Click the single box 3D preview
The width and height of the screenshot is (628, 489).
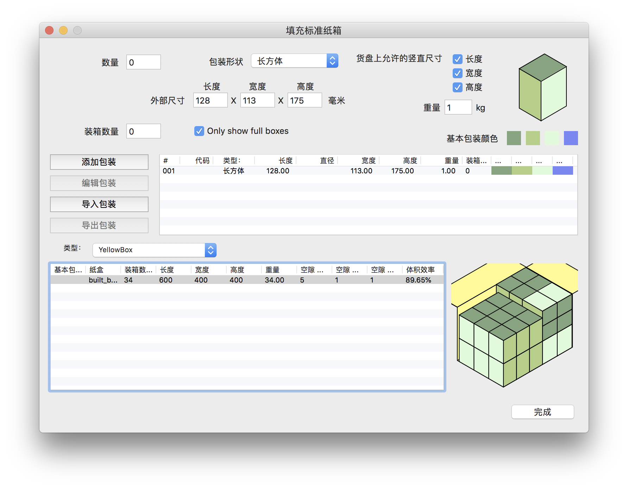coord(542,87)
